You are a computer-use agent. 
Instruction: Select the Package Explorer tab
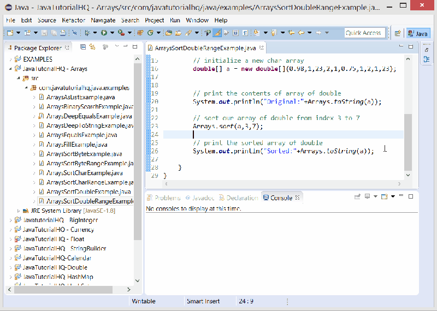tap(38, 48)
